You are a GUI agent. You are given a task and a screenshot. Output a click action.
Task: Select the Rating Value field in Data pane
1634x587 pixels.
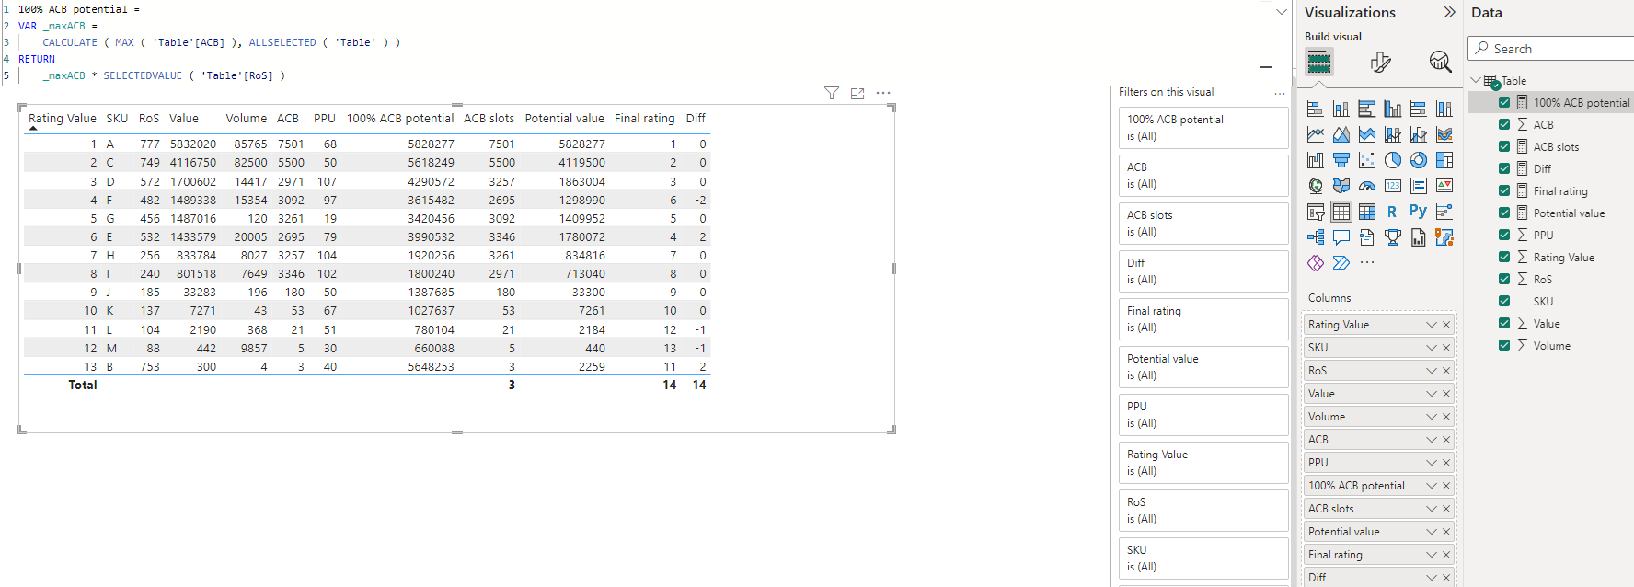[x=1563, y=258]
